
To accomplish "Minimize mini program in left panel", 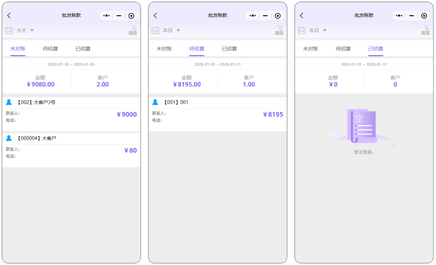I will [119, 16].
